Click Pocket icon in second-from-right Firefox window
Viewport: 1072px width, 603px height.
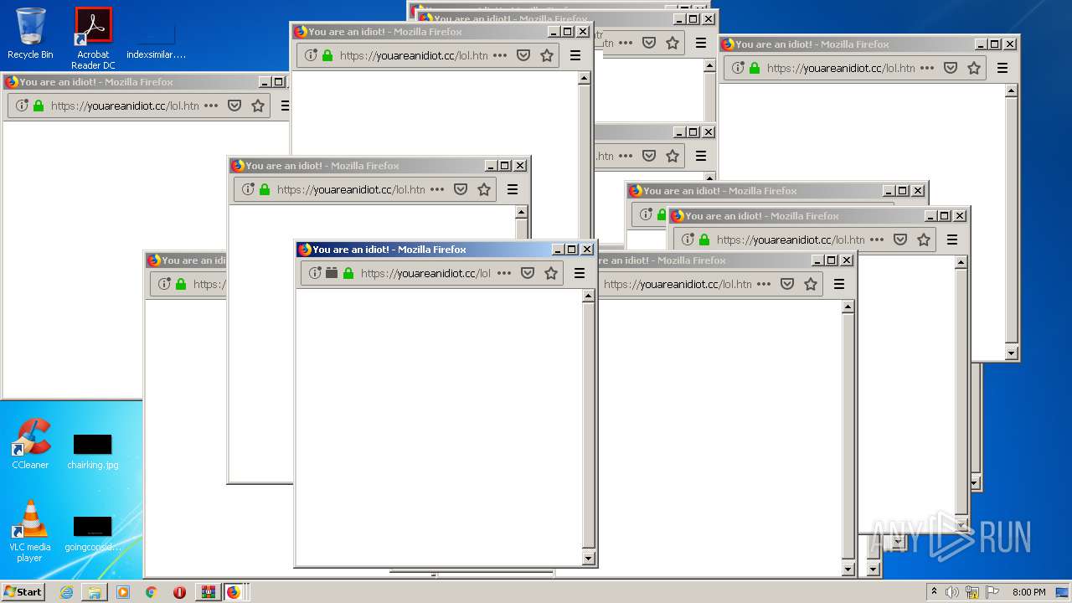tap(900, 240)
